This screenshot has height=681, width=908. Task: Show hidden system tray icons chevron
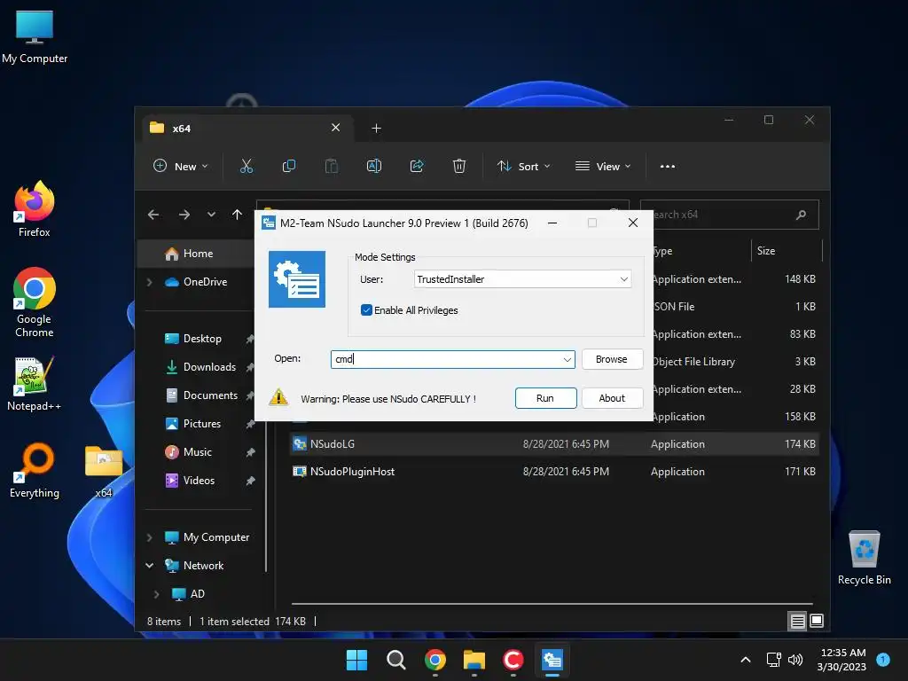746,660
